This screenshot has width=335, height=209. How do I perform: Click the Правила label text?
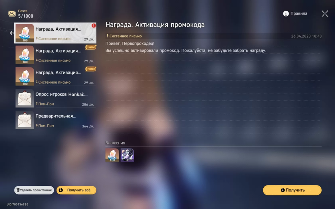click(x=299, y=13)
